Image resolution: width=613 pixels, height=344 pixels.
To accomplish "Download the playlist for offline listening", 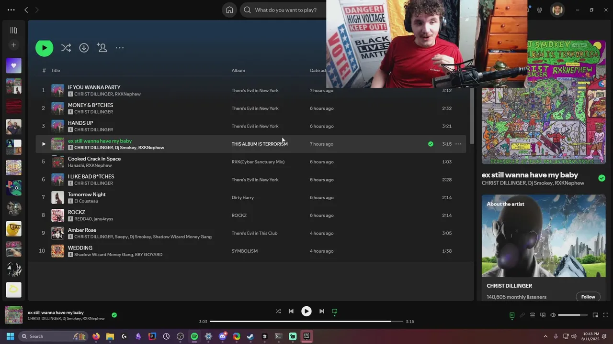I will (x=84, y=48).
